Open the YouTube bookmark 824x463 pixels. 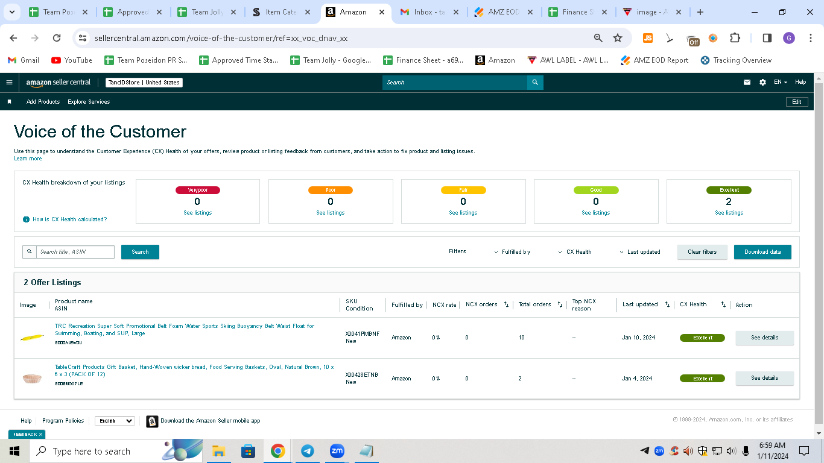[72, 60]
